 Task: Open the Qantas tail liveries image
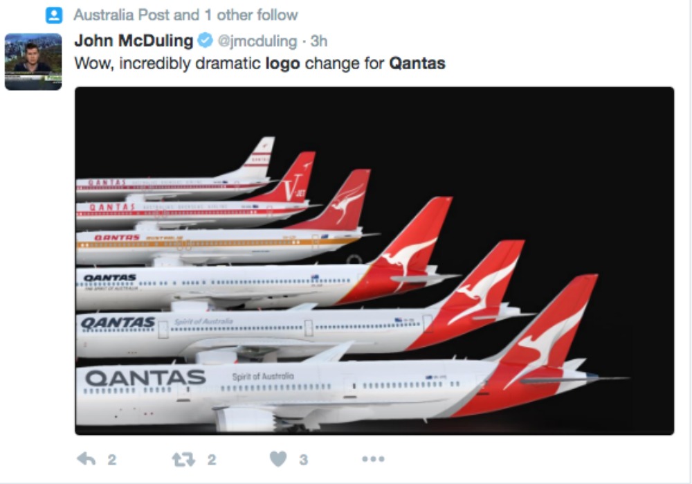click(x=374, y=261)
